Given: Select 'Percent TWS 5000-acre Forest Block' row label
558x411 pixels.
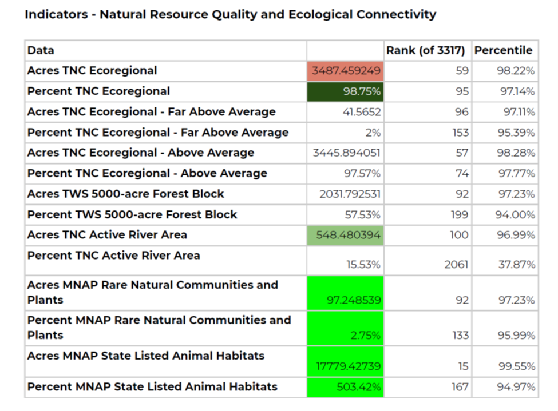Looking at the screenshot, I should pyautogui.click(x=132, y=214).
